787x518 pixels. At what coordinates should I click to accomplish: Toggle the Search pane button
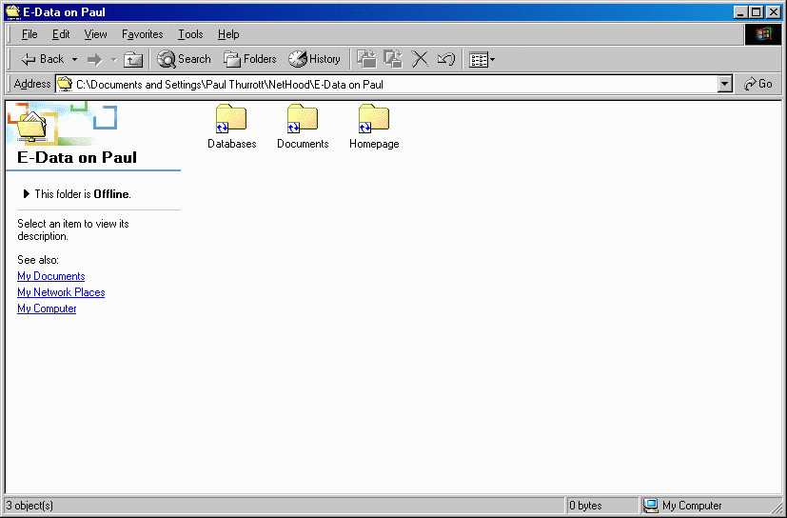[x=184, y=59]
